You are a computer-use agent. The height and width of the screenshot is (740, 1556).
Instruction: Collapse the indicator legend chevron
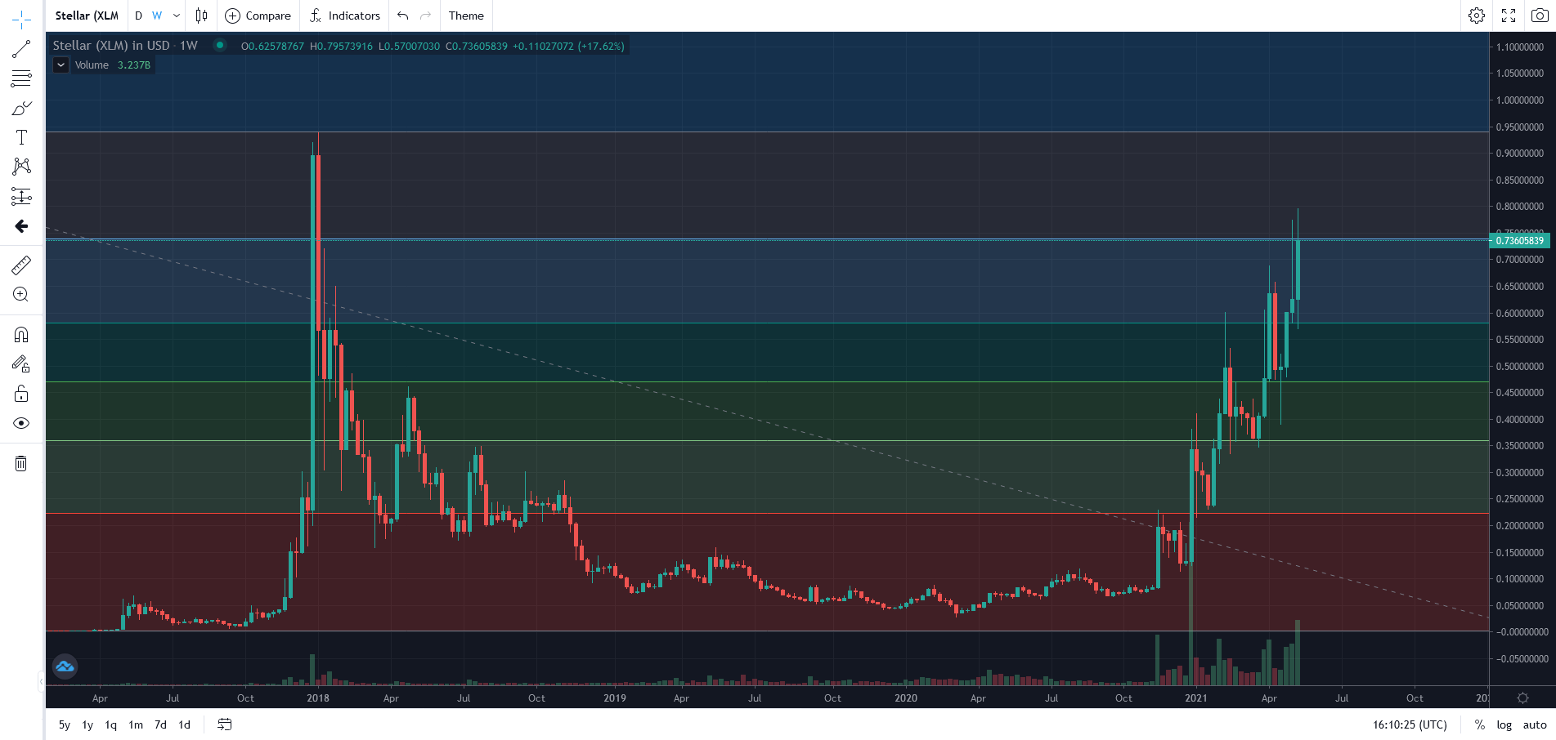pyautogui.click(x=61, y=65)
